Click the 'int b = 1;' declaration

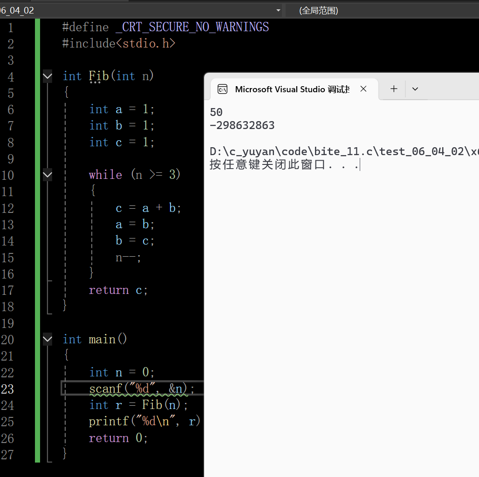pos(122,125)
